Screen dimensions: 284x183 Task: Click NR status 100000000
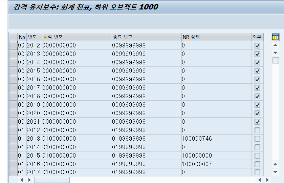coord(216,156)
